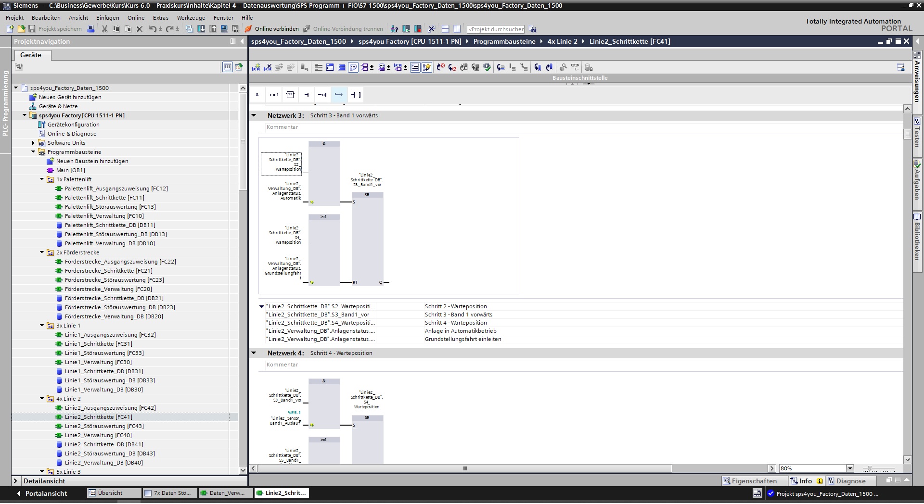Undo last action via toolbar arrow
Image resolution: width=924 pixels, height=504 pixels.
pyautogui.click(x=153, y=29)
